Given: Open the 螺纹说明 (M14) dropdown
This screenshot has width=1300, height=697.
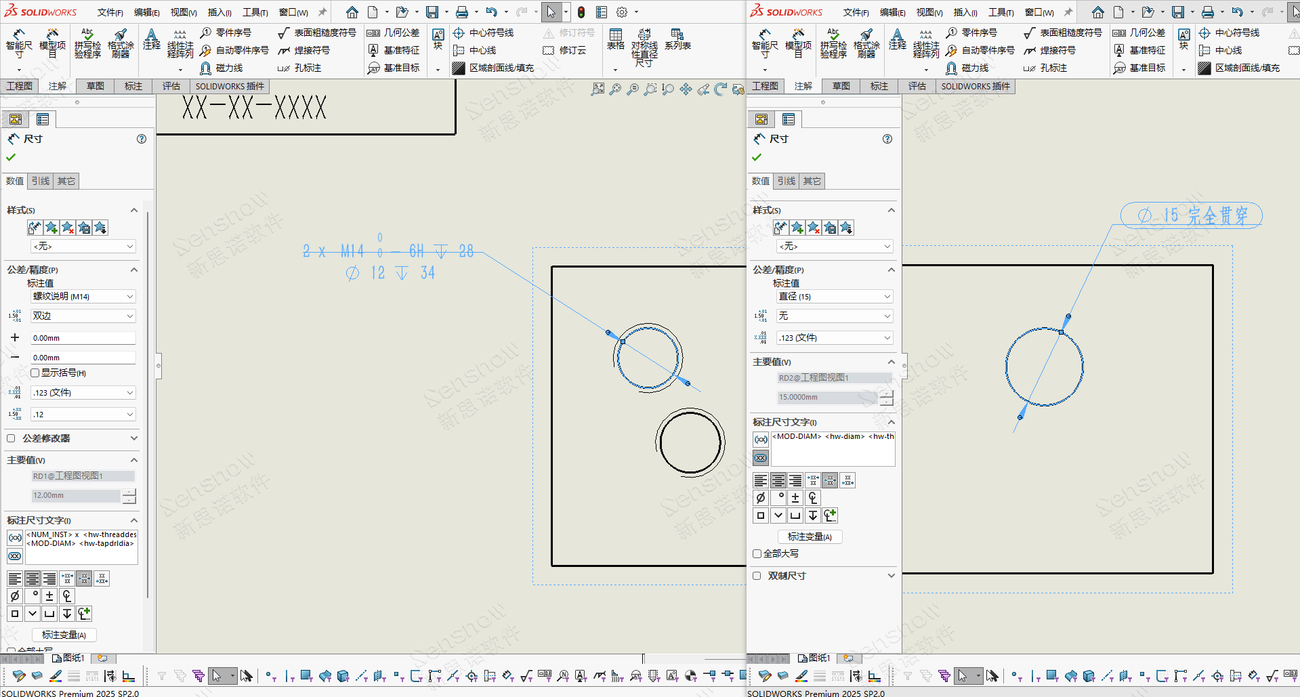Looking at the screenshot, I should pyautogui.click(x=83, y=297).
